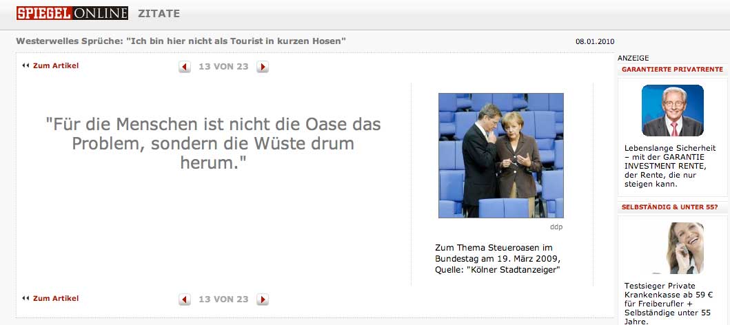Click the Westerwelles Sprüche headline
The image size is (730, 325).
tap(181, 41)
